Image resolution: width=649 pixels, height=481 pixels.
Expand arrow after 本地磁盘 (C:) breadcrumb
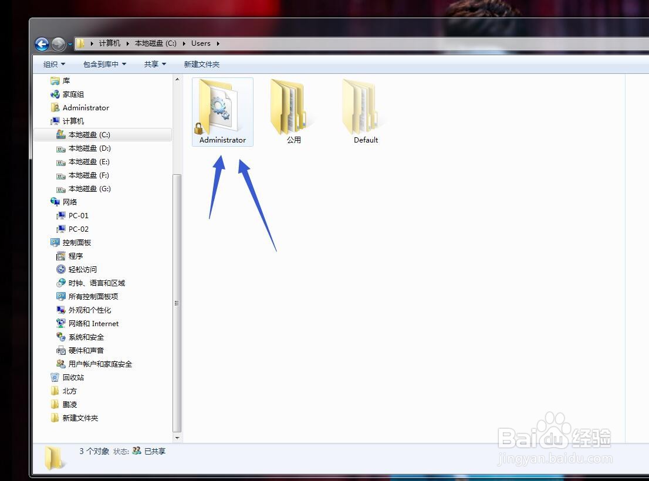point(184,43)
